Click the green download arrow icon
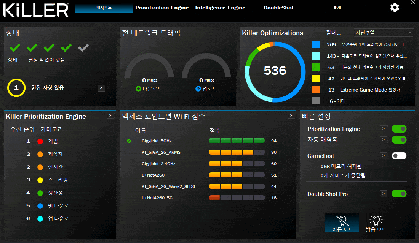Viewport: 419px width, 243px height. click(x=138, y=89)
